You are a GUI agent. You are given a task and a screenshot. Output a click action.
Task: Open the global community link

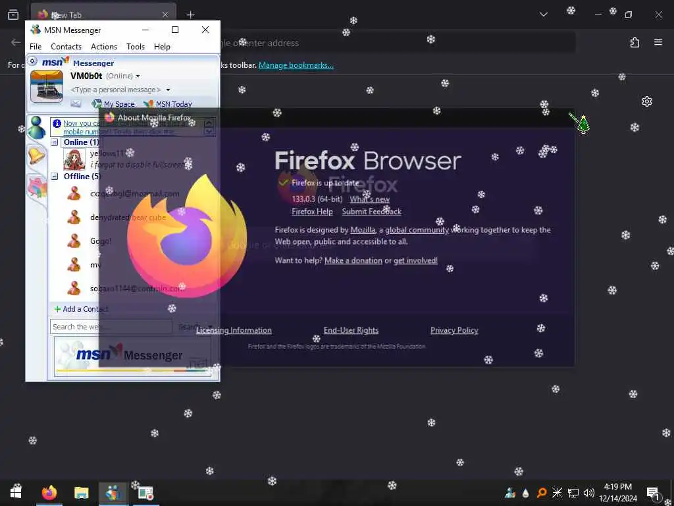pyautogui.click(x=417, y=230)
